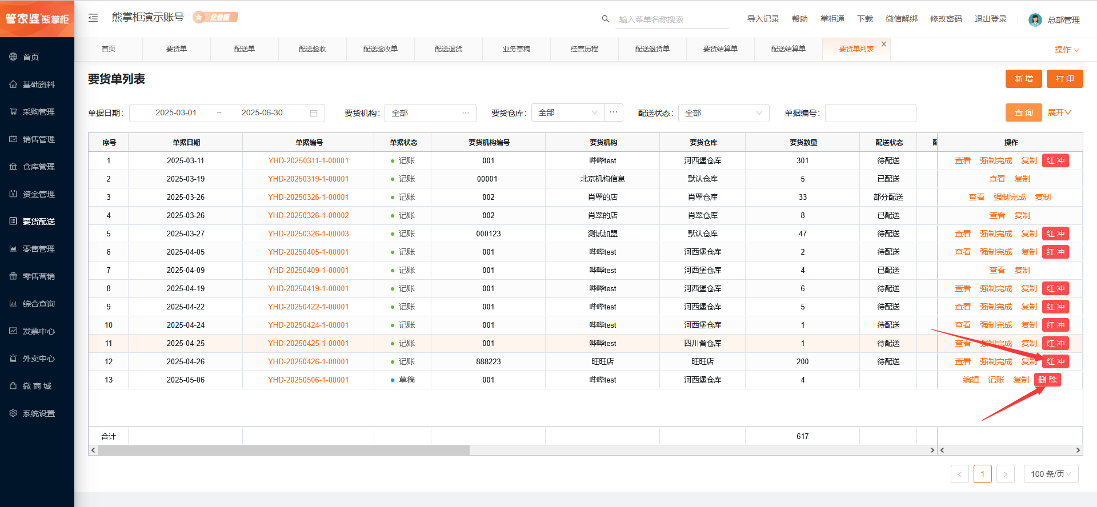1097x507 pixels.
Task: Go to the previous page arrow
Action: pyautogui.click(x=960, y=474)
